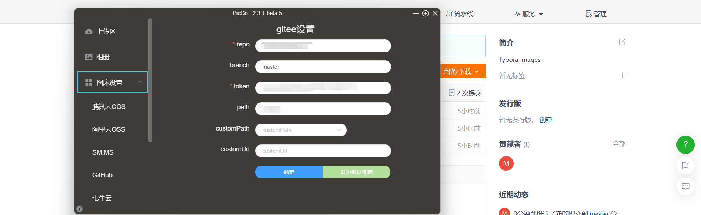Screen dimensions: 701x215
Task: Click the green help question button
Action: 686,145
